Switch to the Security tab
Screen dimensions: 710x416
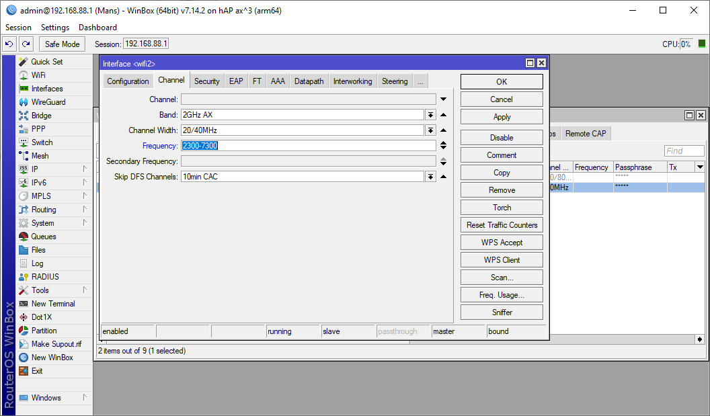coord(207,81)
